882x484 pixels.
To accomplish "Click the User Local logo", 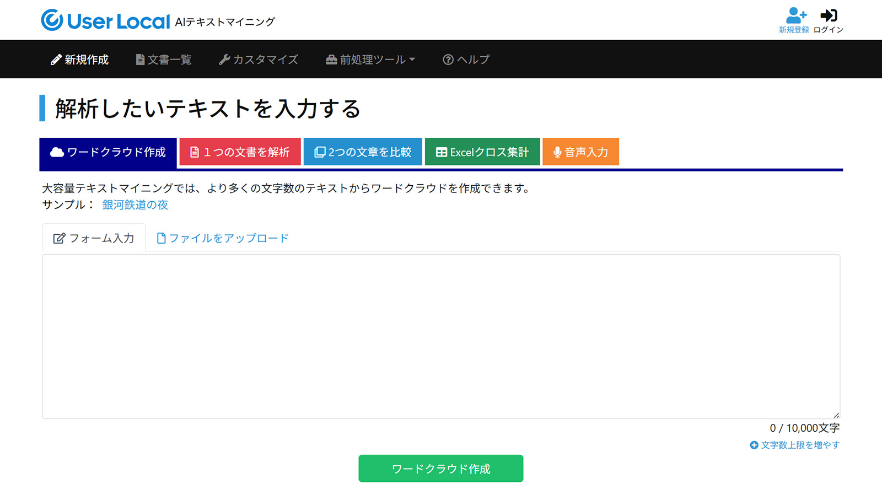I will pos(105,20).
